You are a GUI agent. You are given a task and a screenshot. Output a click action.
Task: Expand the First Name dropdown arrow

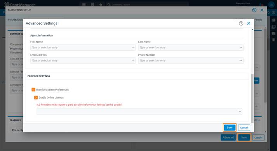click(133, 48)
